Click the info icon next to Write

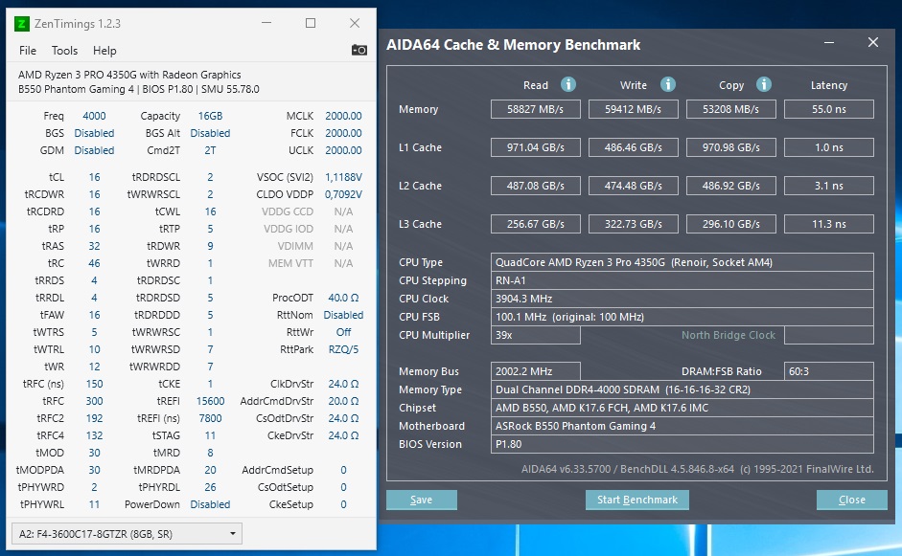coord(668,84)
